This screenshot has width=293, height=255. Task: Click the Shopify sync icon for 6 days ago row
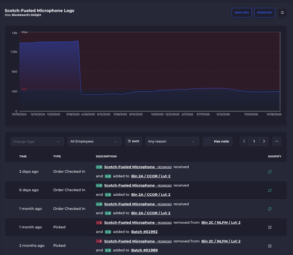(270, 190)
